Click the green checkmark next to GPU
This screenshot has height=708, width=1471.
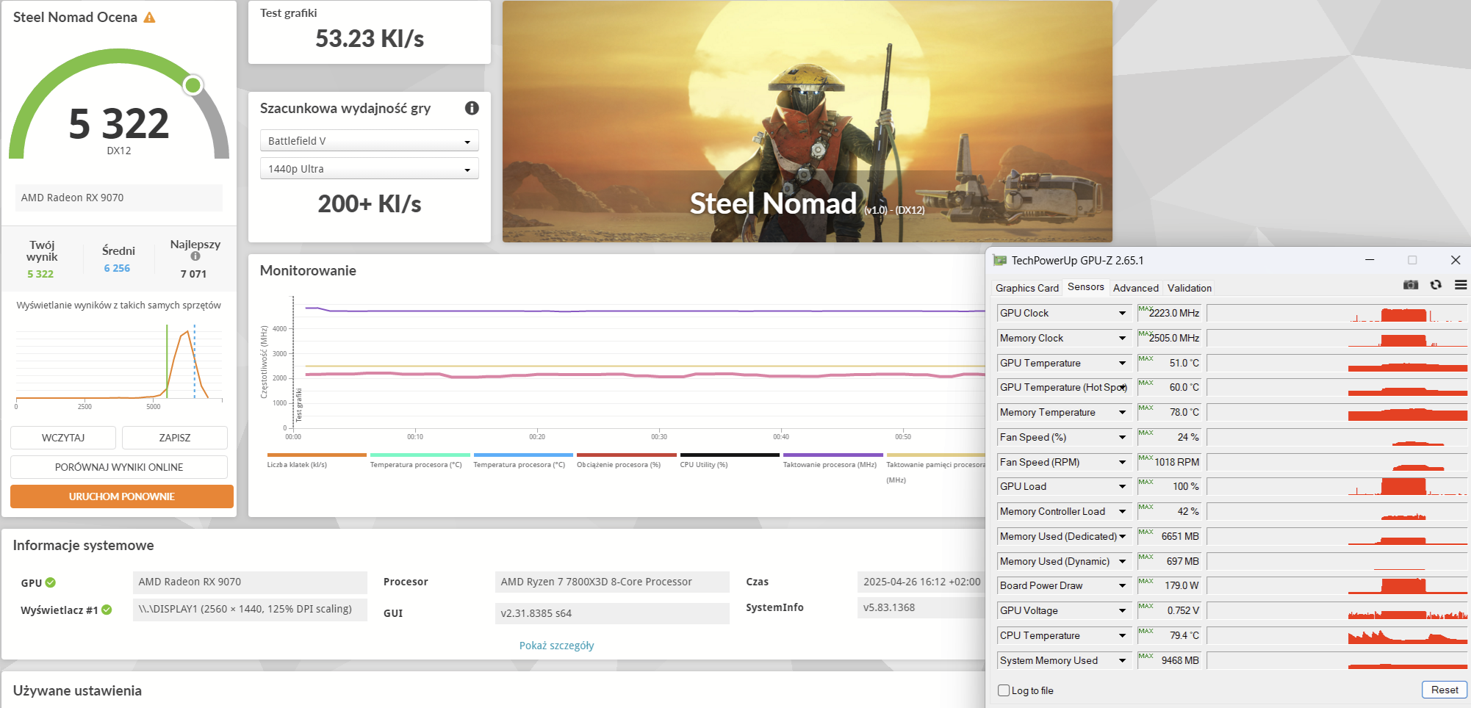click(x=51, y=582)
